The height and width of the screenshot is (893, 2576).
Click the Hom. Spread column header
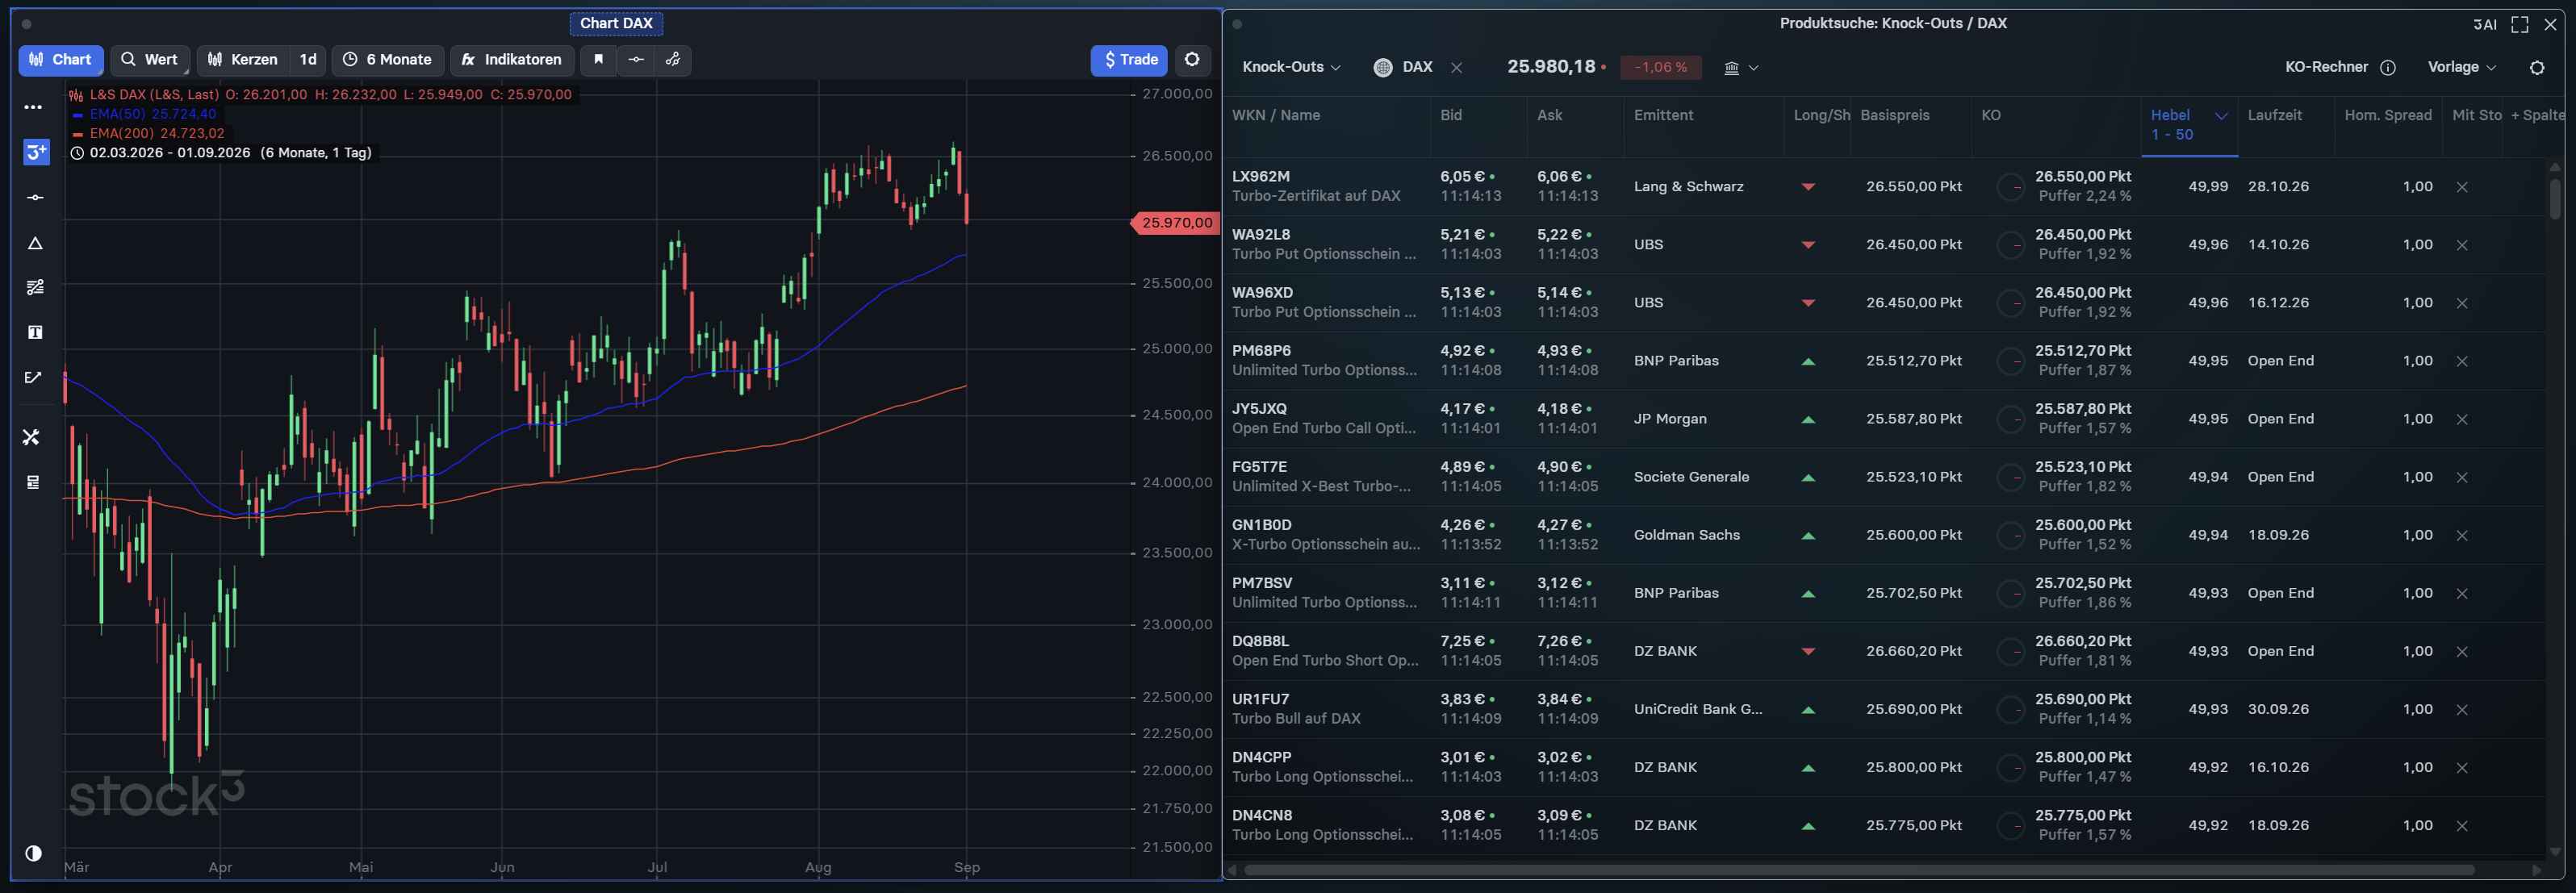pyautogui.click(x=2388, y=115)
